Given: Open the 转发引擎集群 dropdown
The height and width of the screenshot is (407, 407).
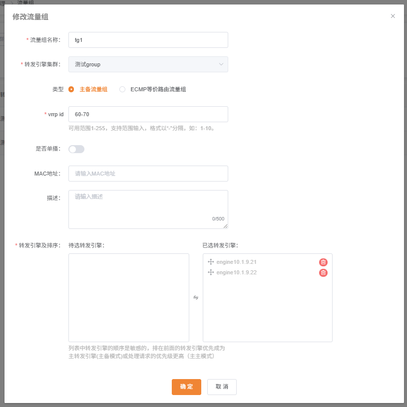Looking at the screenshot, I should tap(148, 64).
